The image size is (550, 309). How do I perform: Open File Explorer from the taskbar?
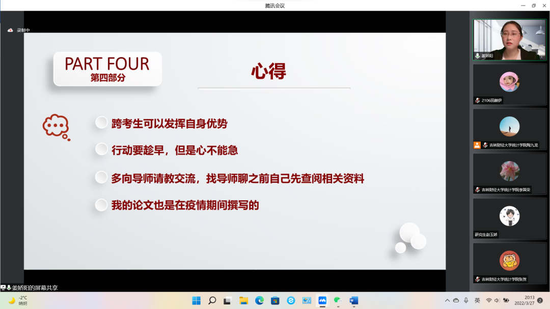(x=243, y=300)
